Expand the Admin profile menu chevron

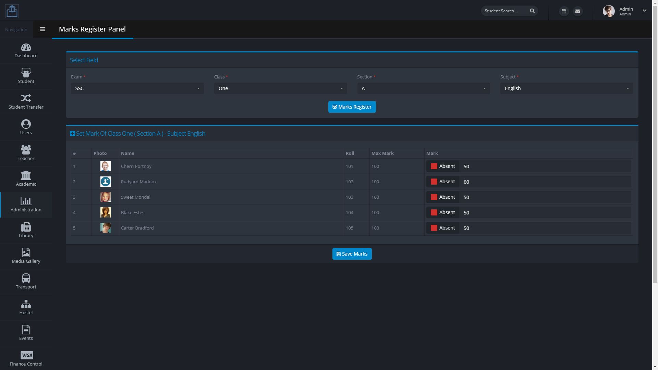tap(644, 11)
